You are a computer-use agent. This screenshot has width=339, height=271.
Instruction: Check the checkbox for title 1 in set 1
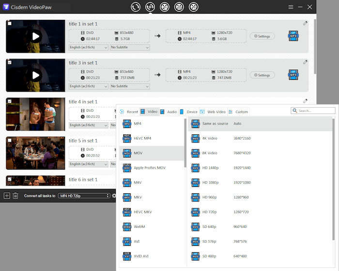tap(10, 23)
